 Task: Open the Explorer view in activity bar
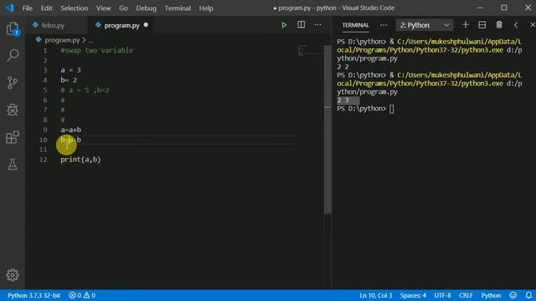pyautogui.click(x=13, y=29)
